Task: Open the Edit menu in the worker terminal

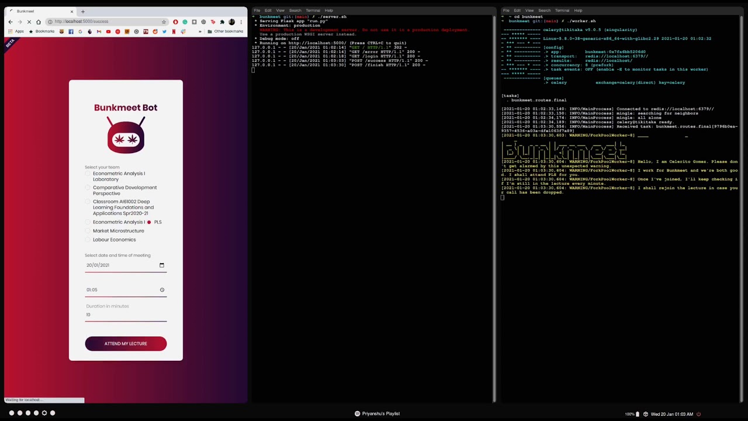Action: pyautogui.click(x=517, y=11)
